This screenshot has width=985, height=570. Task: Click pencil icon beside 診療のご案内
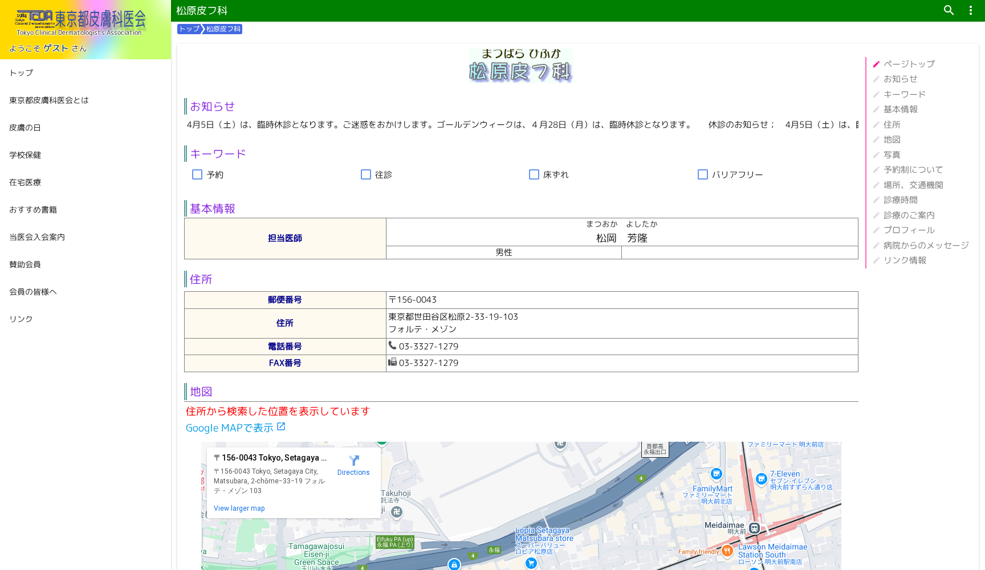point(876,215)
